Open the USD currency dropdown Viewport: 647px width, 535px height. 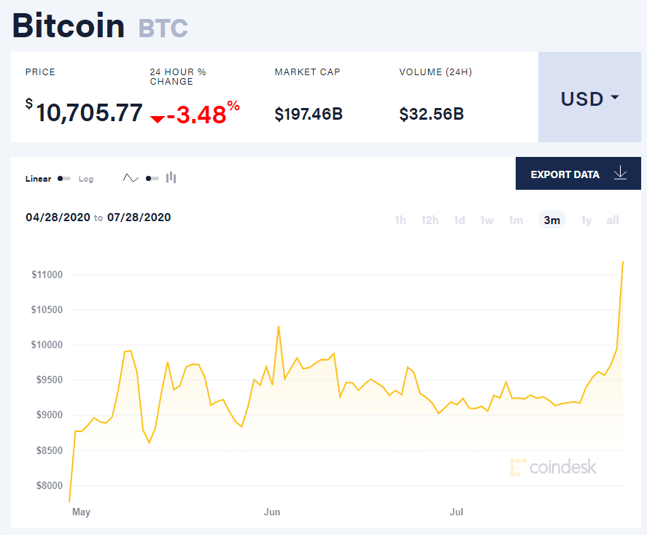coord(589,98)
